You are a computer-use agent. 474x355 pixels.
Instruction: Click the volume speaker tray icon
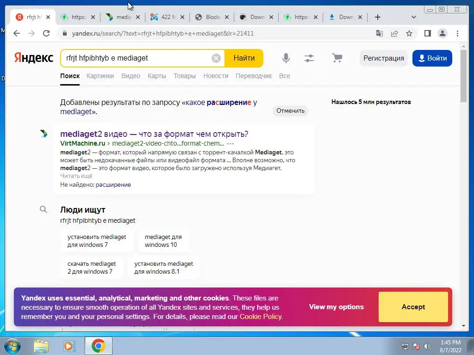click(427, 346)
